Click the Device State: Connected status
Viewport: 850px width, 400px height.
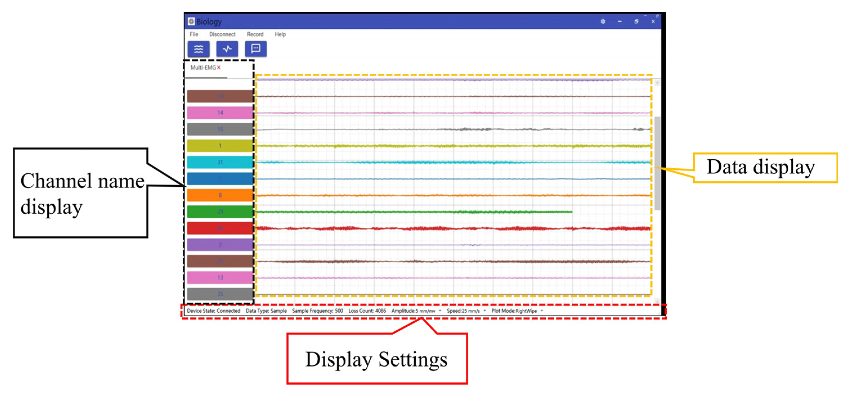214,311
